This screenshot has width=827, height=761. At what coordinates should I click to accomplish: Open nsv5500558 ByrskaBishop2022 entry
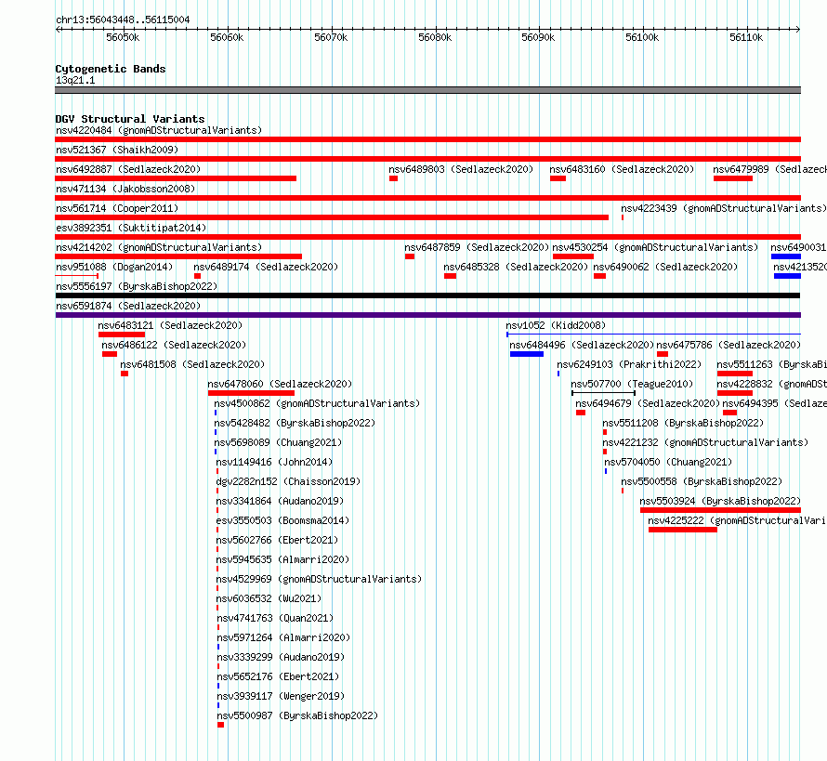tap(702, 481)
